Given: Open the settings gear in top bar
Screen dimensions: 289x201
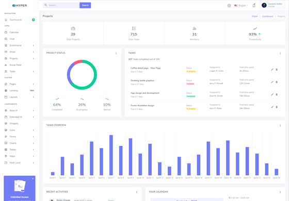Looking at the screenshot, I should point(229,6).
